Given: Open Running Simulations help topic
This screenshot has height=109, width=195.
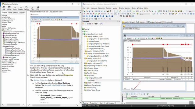Looking at the screenshot, I should pos(11,45).
